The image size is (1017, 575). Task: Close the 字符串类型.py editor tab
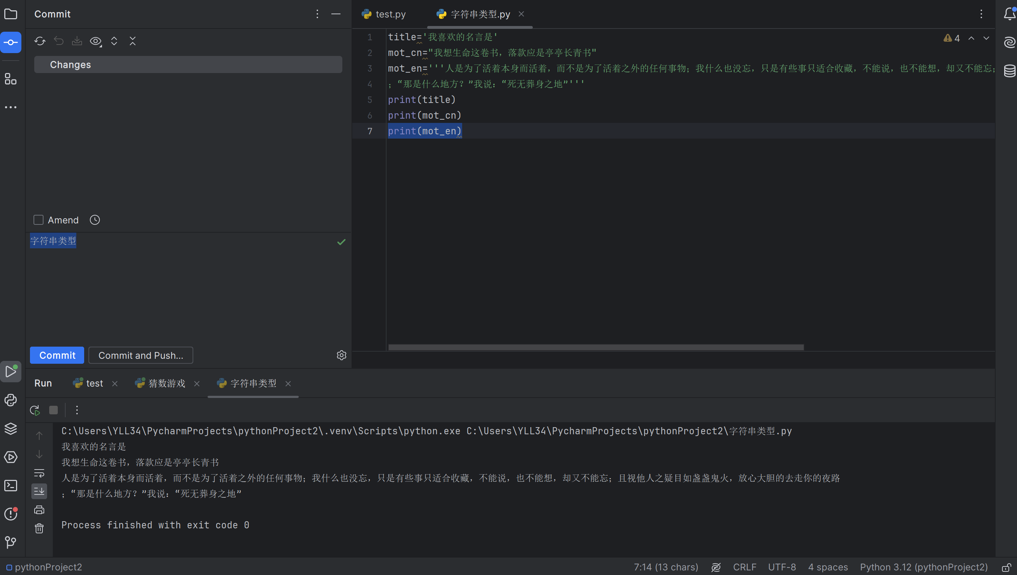click(521, 14)
